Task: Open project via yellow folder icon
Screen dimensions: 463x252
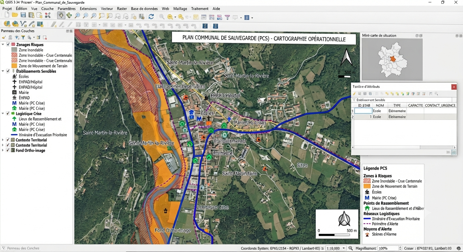Action: (x=15, y=15)
